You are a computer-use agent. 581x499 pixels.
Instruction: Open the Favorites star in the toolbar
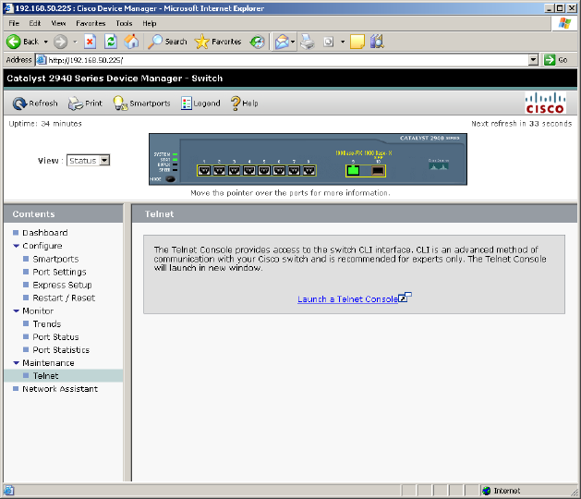(x=218, y=42)
